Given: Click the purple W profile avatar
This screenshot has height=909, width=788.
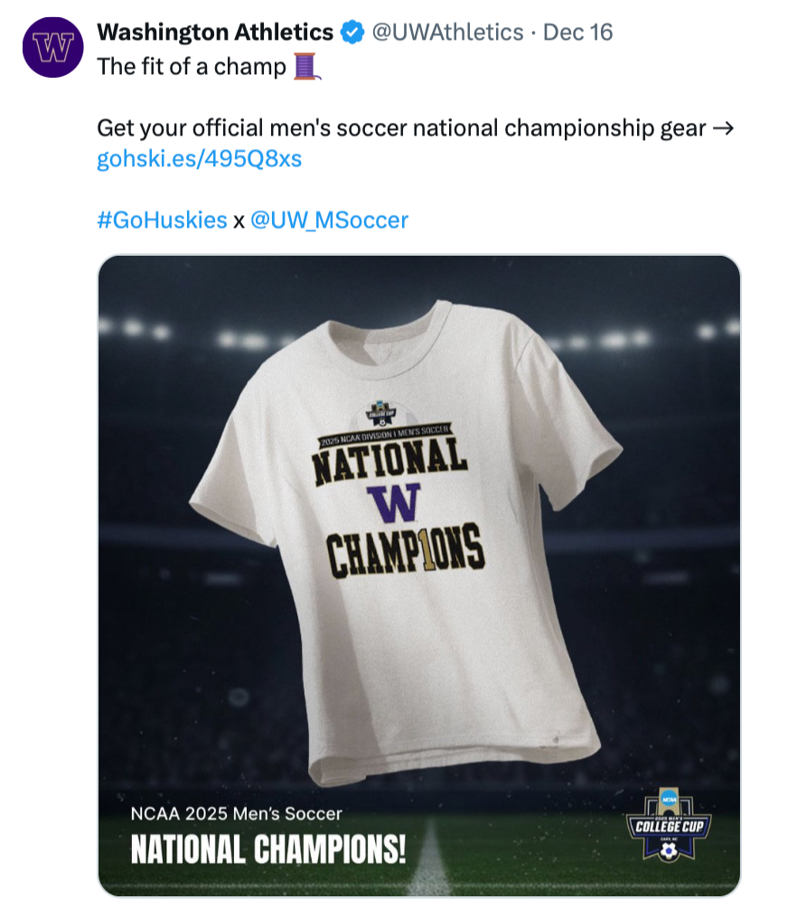Looking at the screenshot, I should (52, 48).
